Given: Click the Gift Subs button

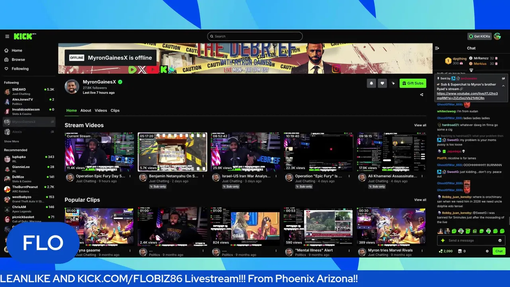Looking at the screenshot, I should pos(413,83).
